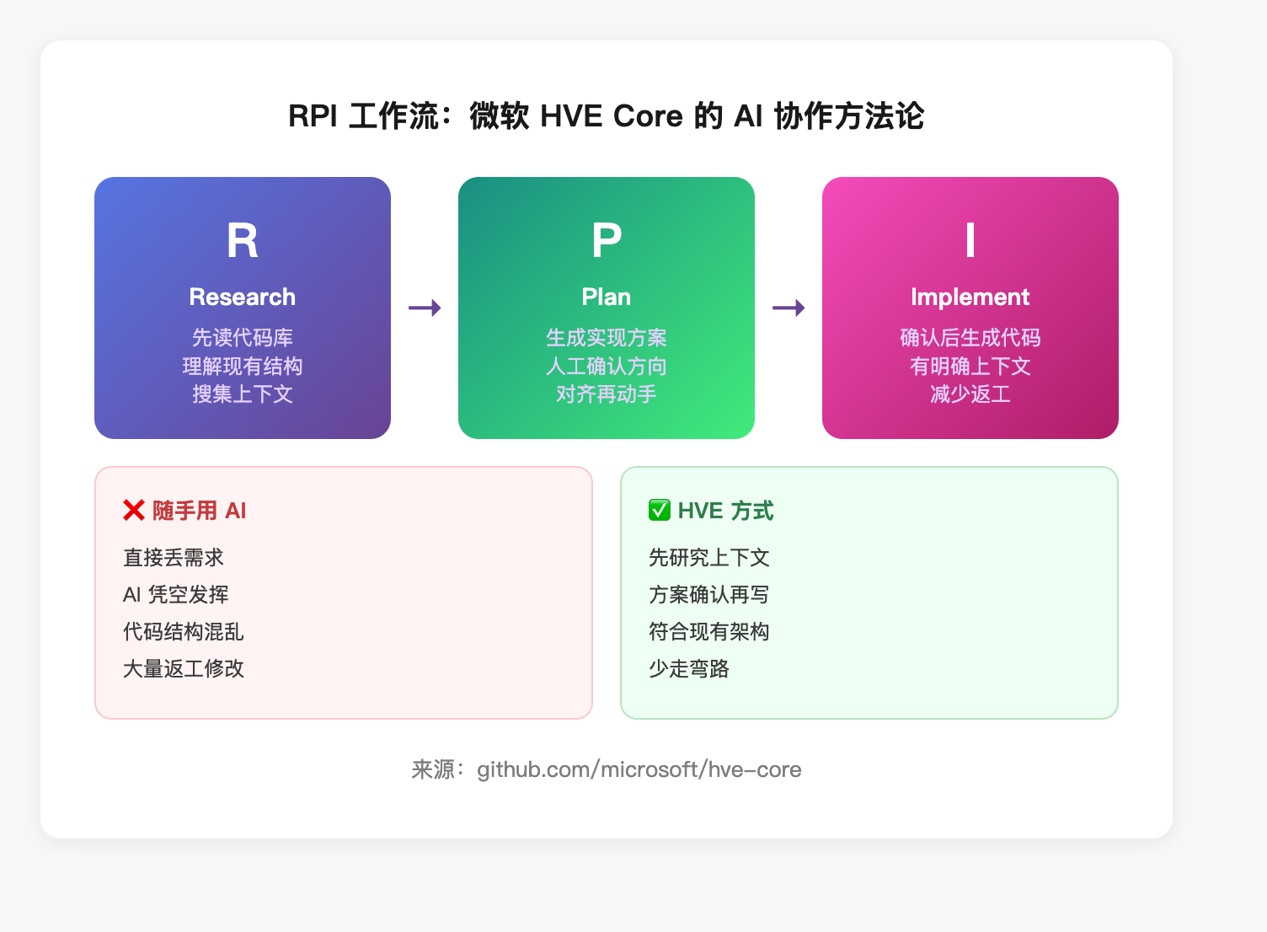Click the line 人工确认方向
Image resolution: width=1267 pixels, height=932 pixels.
[607, 367]
